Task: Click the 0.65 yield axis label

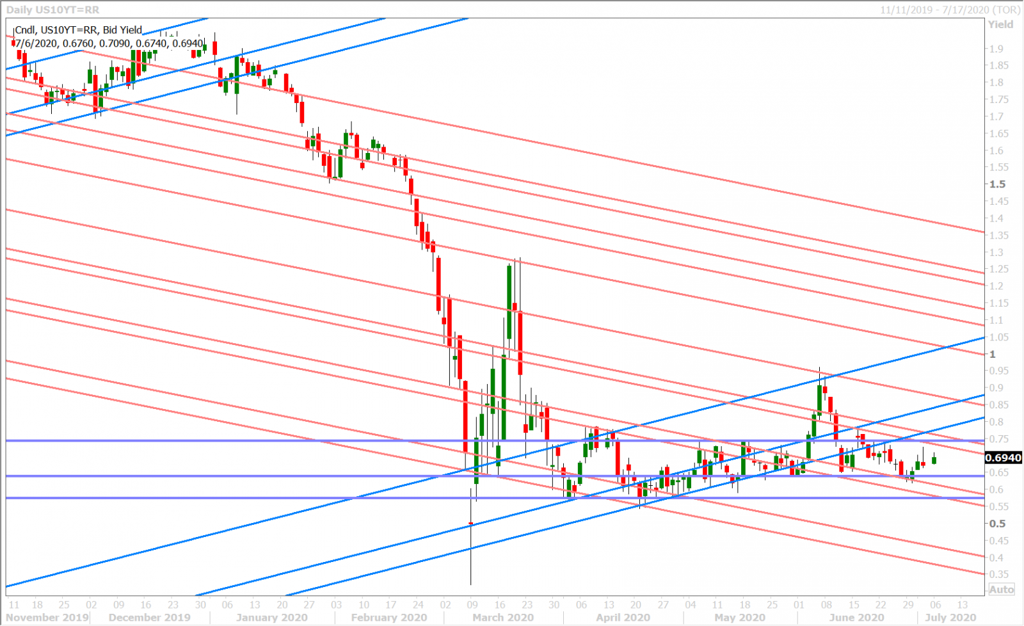Action: pos(998,473)
